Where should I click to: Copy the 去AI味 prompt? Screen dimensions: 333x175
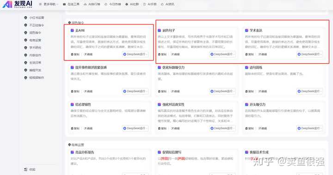[x=75, y=54]
